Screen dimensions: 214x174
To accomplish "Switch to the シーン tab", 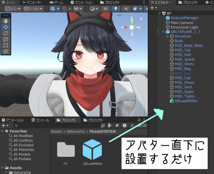I will (x=8, y=2).
